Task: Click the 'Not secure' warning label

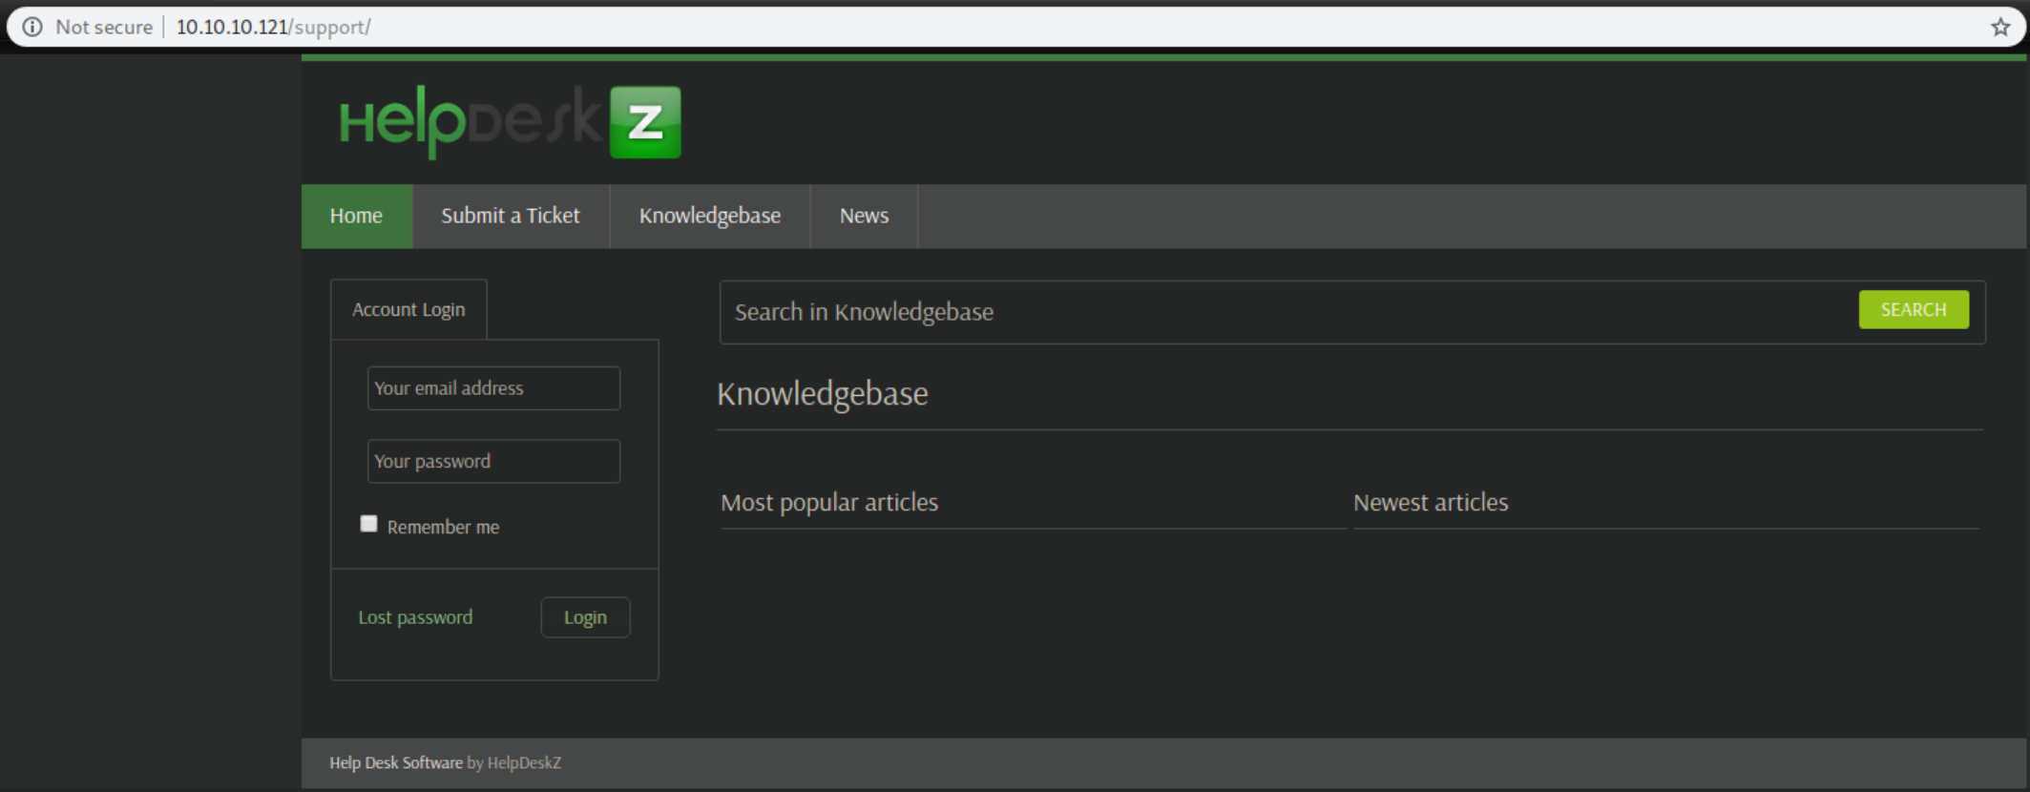Action: (103, 27)
